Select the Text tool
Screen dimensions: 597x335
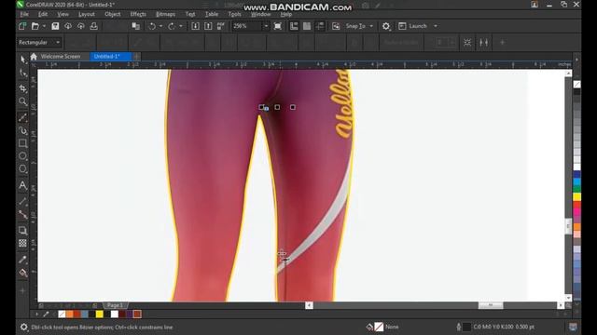coord(22,185)
